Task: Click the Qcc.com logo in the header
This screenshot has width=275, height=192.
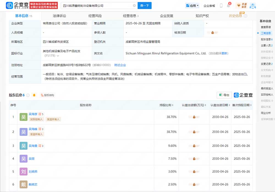Action: [x=17, y=5]
